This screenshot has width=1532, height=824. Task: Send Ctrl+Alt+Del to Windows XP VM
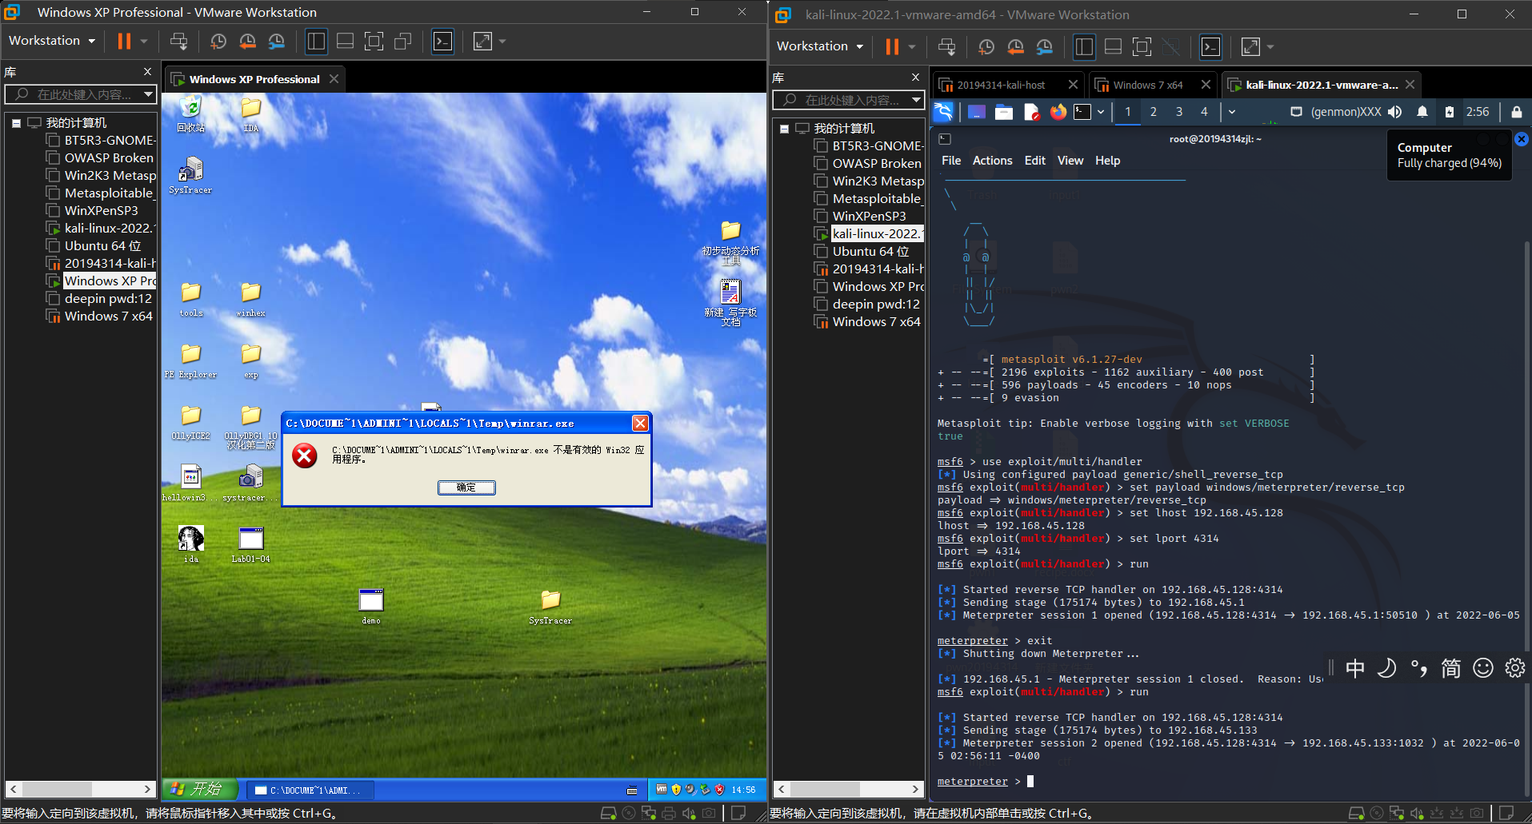pos(179,41)
